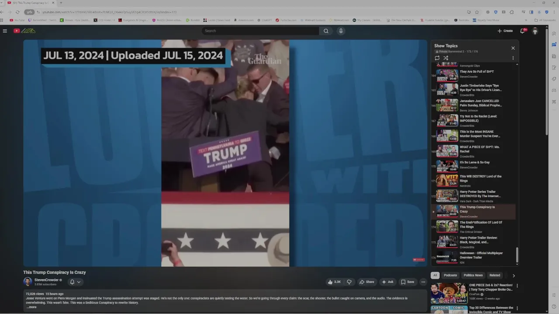This screenshot has height=314, width=559.
Task: Open 'This Will DESTROY Lord of the Rings'
Action: coord(473,181)
